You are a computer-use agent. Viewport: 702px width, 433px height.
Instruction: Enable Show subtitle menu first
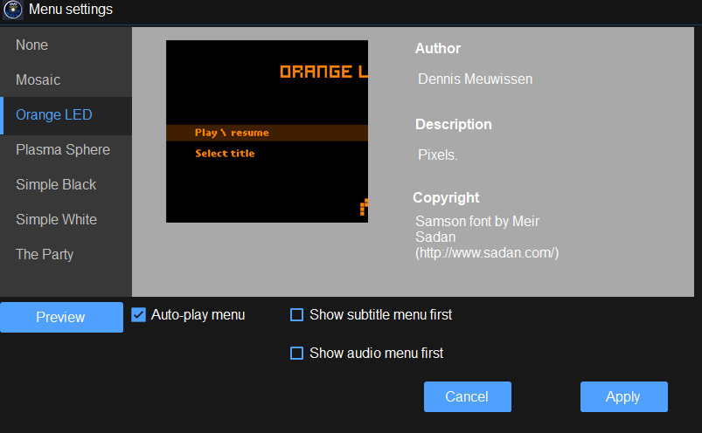(x=296, y=315)
